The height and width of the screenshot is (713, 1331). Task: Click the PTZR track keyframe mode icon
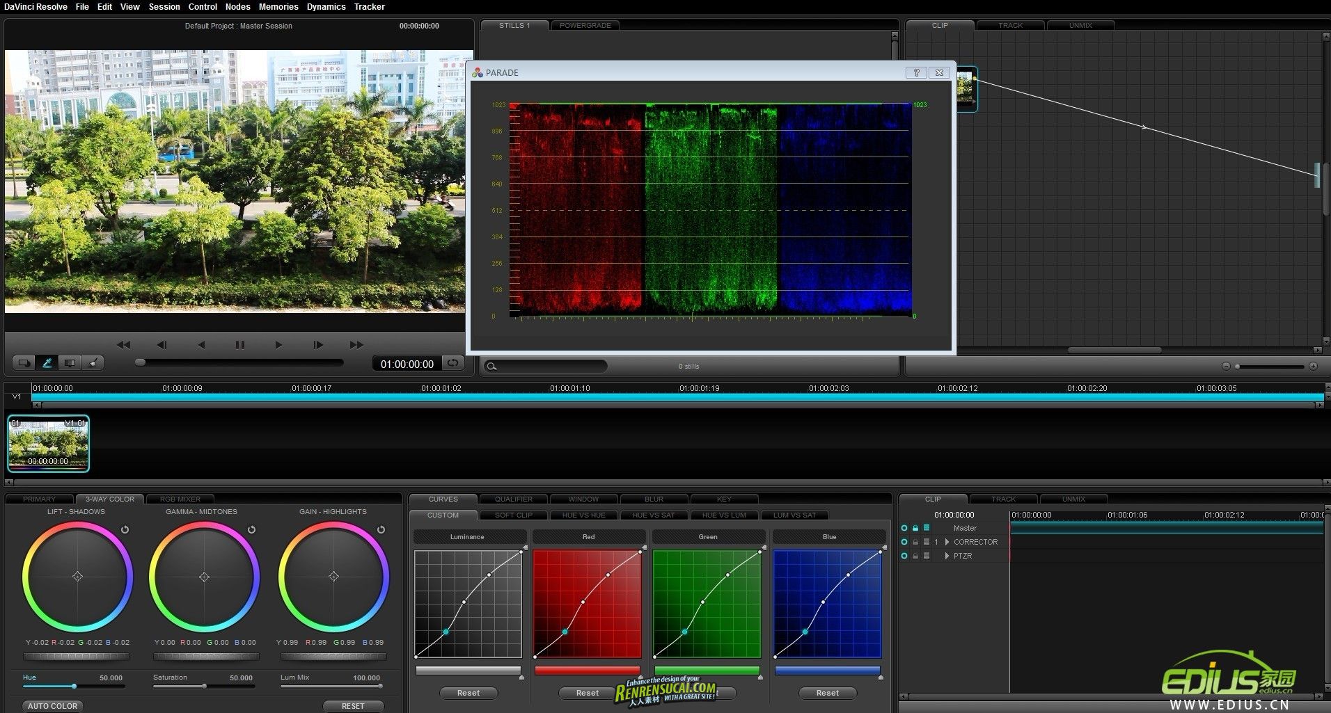pyautogui.click(x=927, y=556)
